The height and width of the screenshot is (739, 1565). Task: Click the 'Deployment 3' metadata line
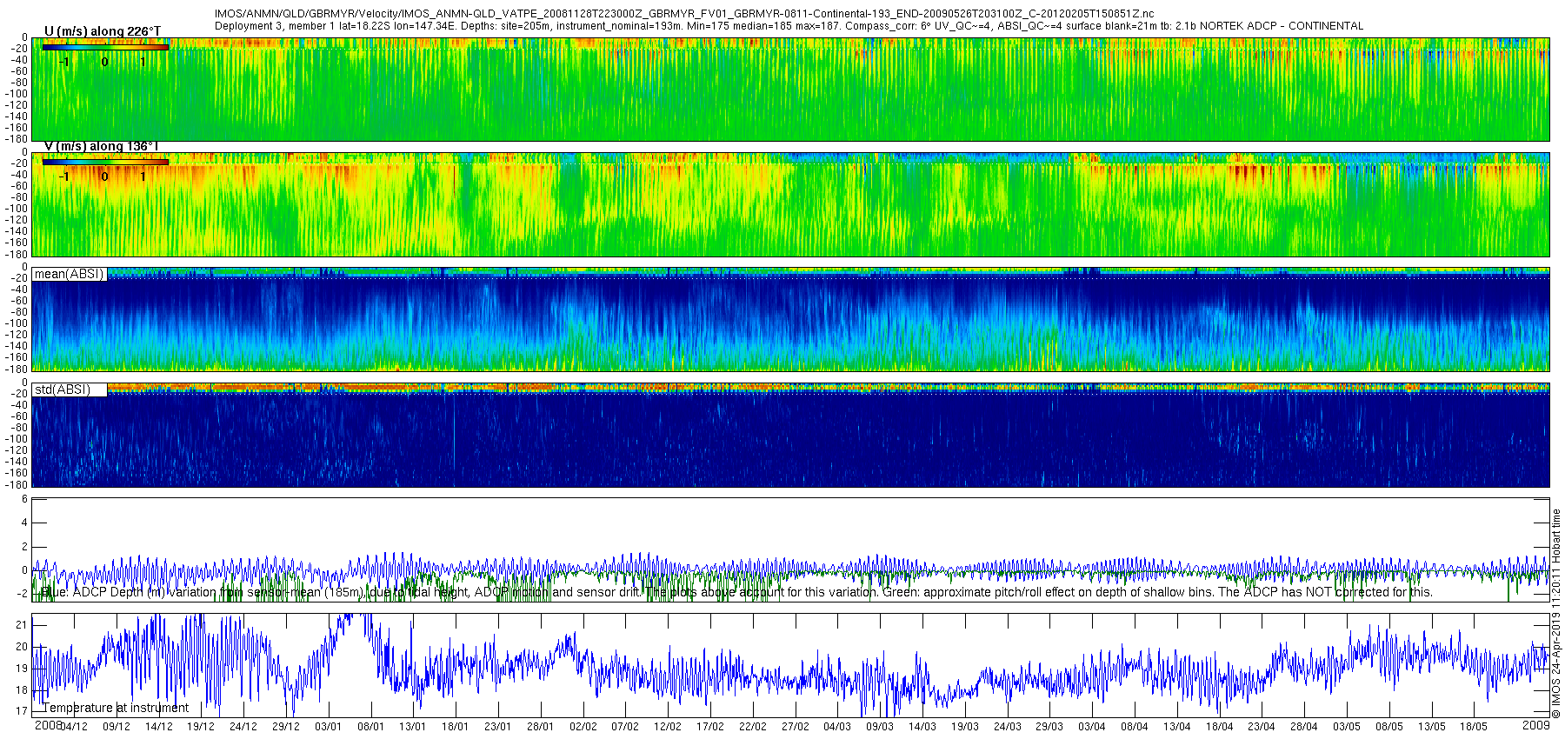[x=789, y=26]
